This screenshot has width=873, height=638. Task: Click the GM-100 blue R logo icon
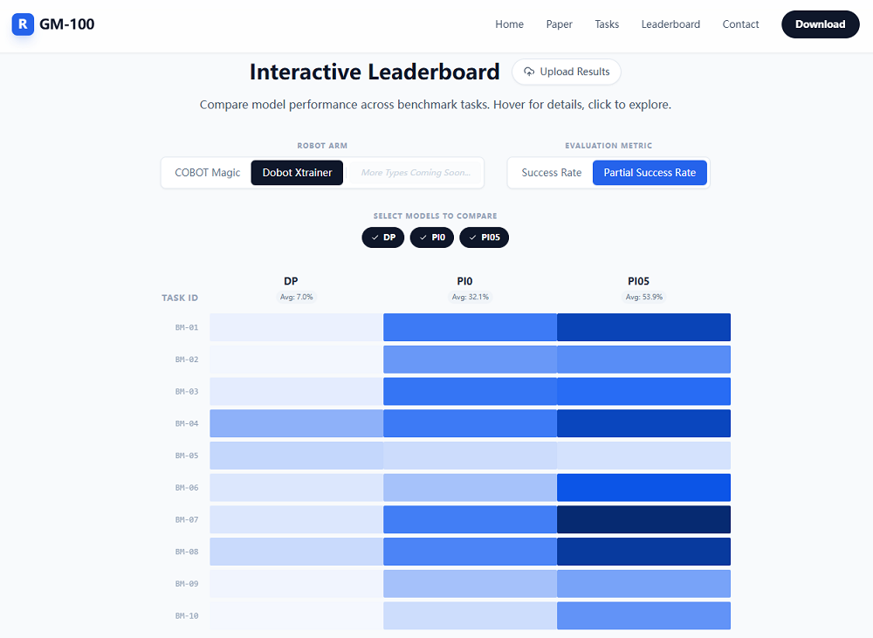(23, 24)
